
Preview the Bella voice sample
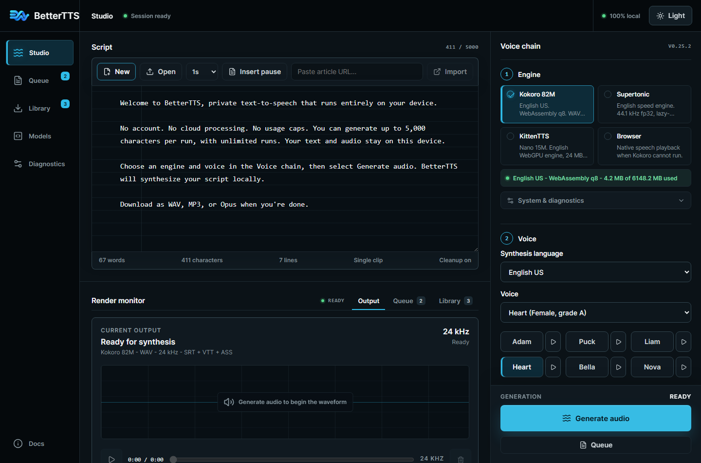(x=618, y=367)
